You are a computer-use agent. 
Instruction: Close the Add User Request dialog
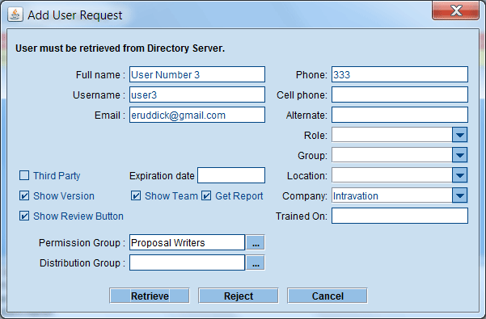(x=455, y=10)
